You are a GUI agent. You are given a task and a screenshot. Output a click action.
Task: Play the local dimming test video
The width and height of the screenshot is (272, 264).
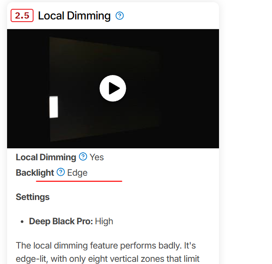(x=113, y=88)
